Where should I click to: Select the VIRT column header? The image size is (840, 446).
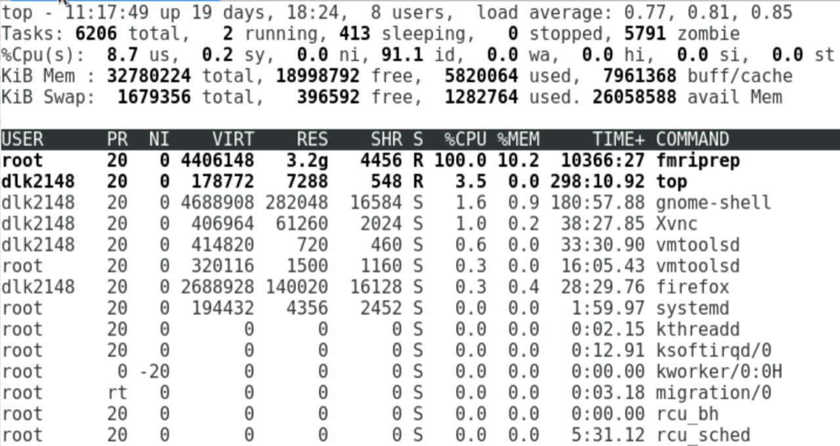[233, 139]
